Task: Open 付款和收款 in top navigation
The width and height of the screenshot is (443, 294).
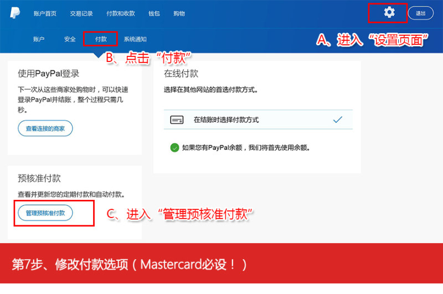Action: (121, 13)
